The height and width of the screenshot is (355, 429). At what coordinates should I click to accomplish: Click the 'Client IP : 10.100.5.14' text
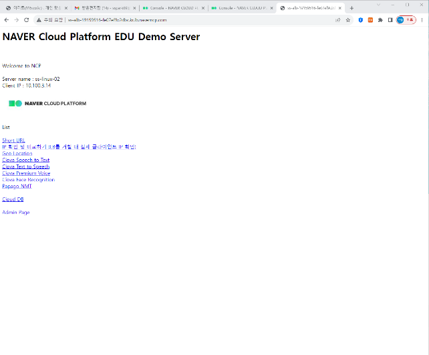(27, 86)
